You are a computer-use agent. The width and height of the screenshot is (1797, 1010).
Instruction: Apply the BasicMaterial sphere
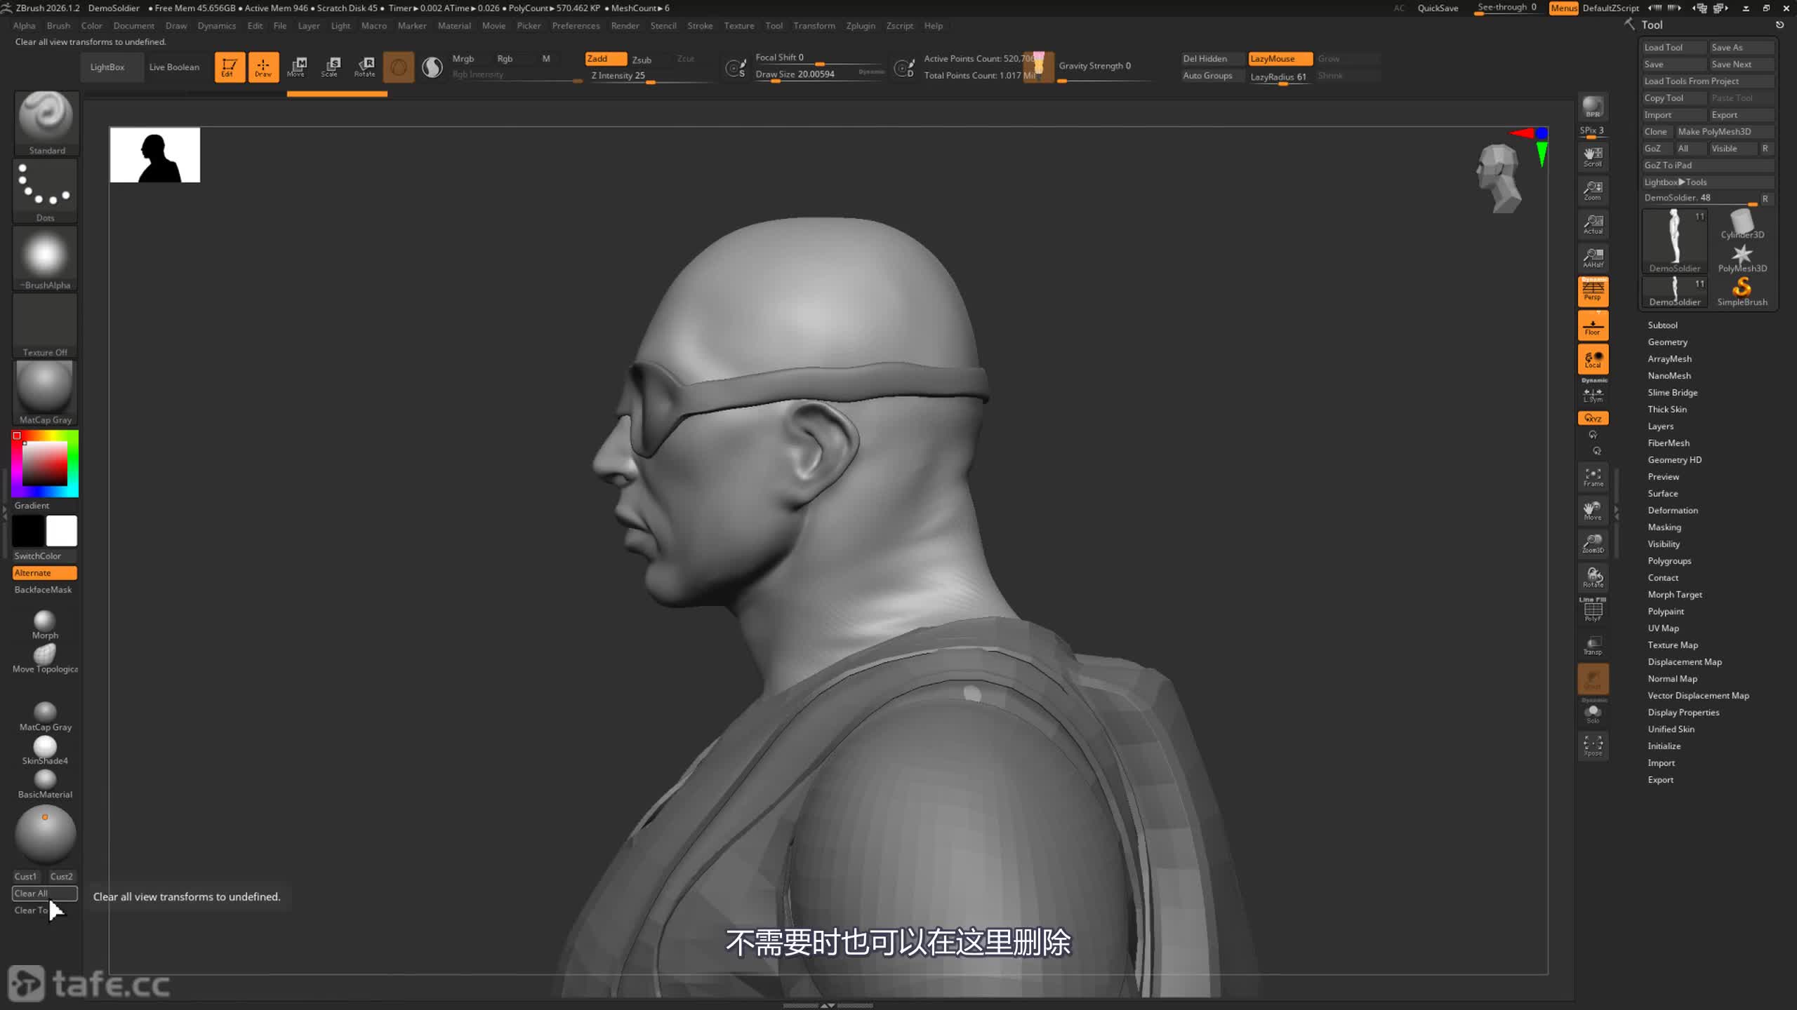tap(45, 784)
